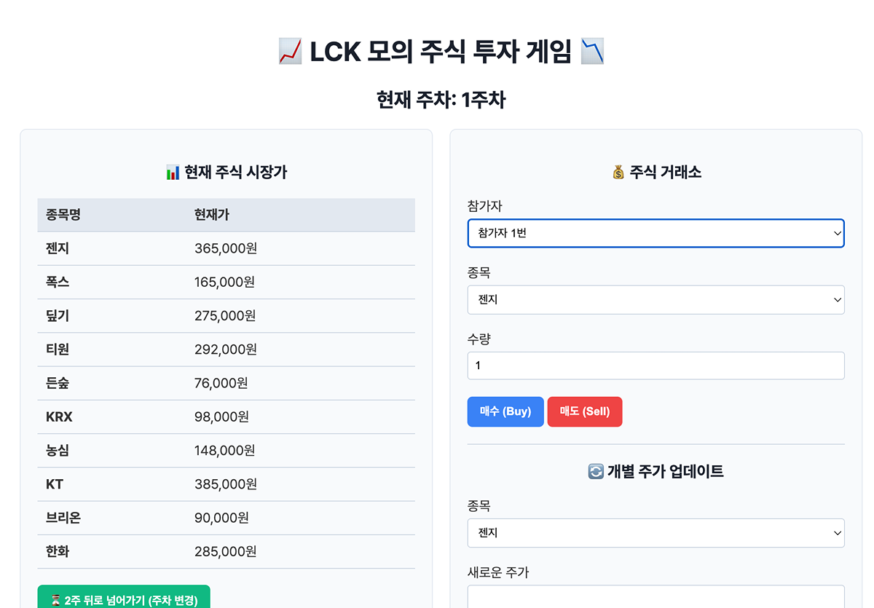Click the refresh icon beside 개별 주가 업데이트
This screenshot has height=608, width=874.
(x=595, y=472)
